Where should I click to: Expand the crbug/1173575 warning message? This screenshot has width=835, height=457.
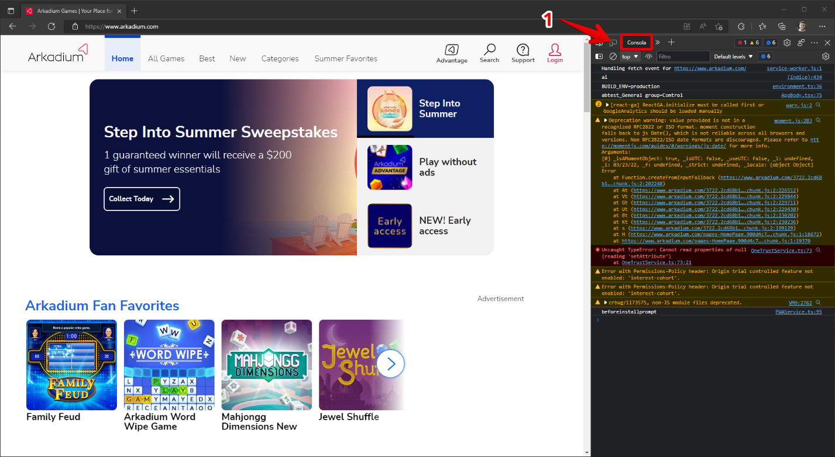click(x=605, y=303)
